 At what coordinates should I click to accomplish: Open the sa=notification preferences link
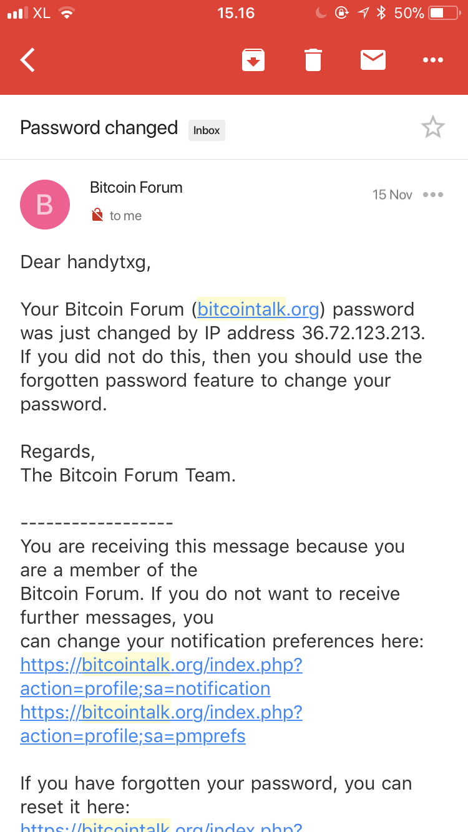[x=162, y=677]
